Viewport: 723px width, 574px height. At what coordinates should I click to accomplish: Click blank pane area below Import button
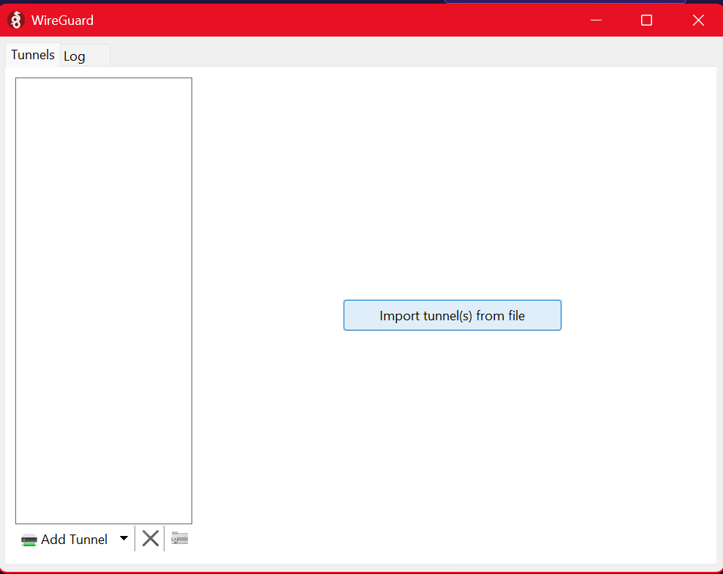[453, 439]
